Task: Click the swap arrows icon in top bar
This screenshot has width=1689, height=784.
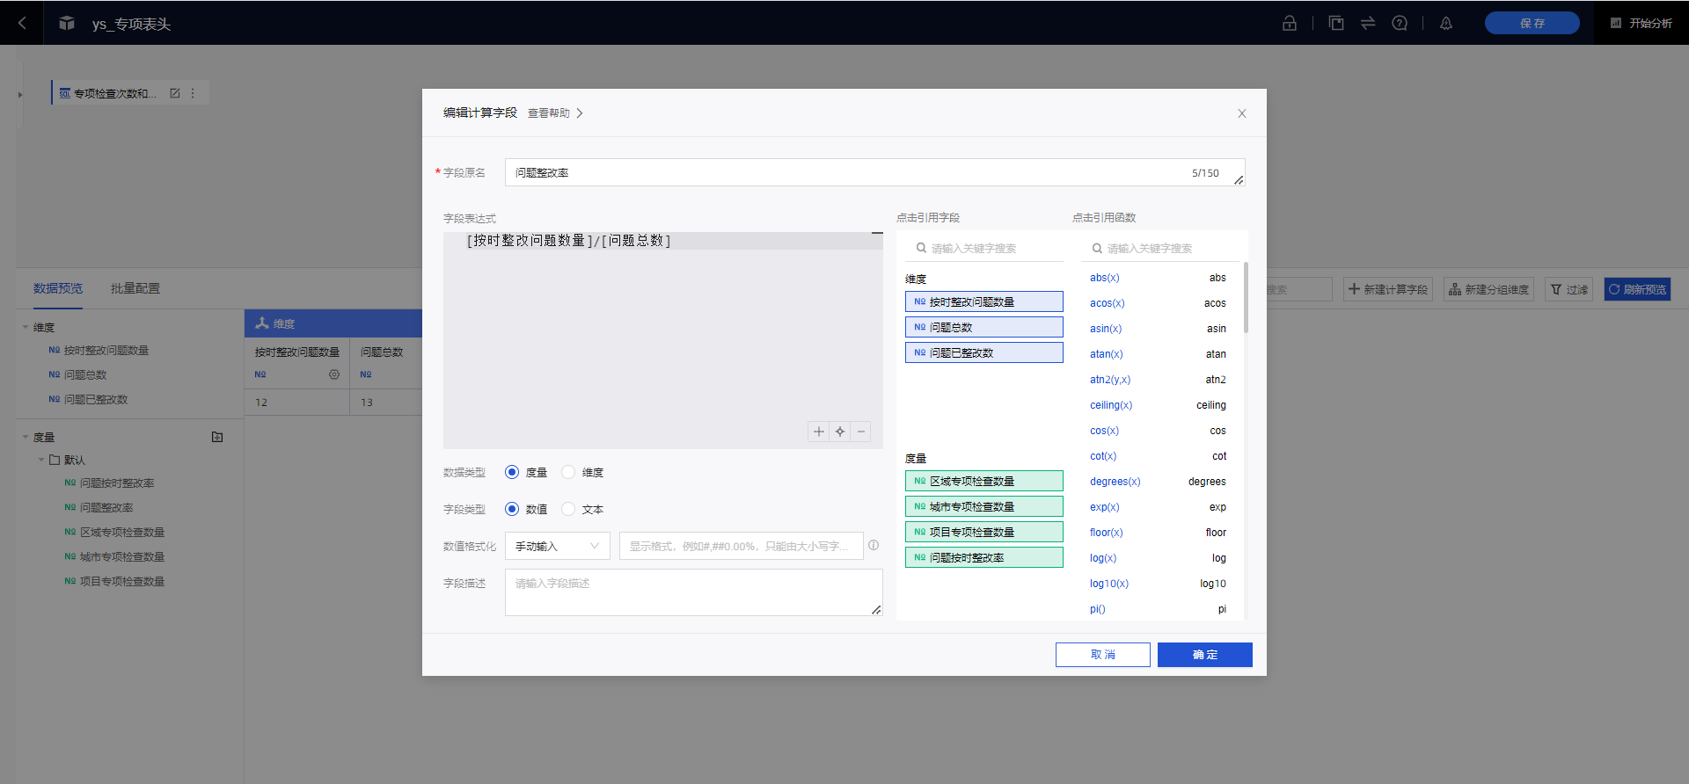Action: [x=1368, y=23]
